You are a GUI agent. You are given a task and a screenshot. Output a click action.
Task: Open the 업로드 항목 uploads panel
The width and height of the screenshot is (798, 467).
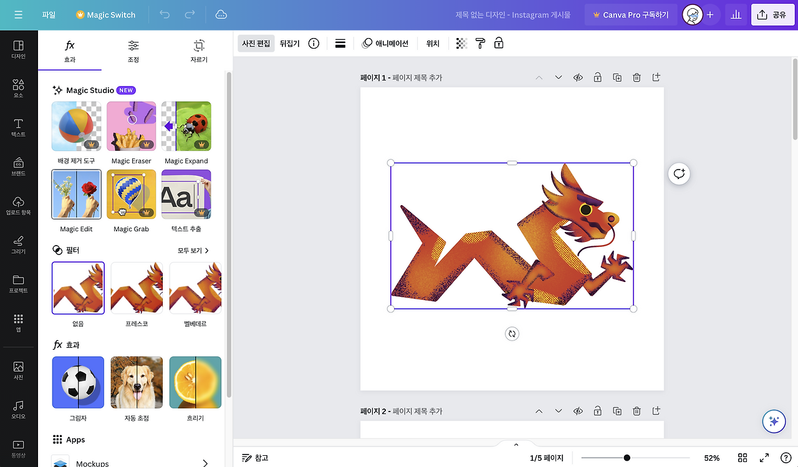coord(19,206)
